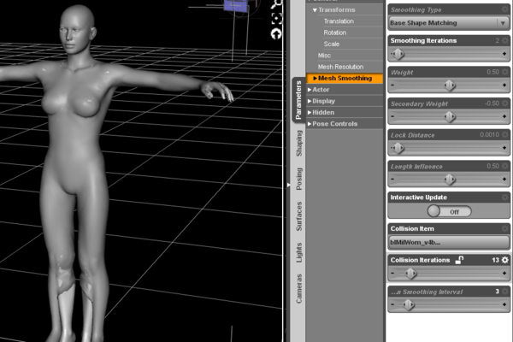Image resolution: width=513 pixels, height=342 pixels.
Task: Click the plus on Length Influence slider
Action: [504, 180]
